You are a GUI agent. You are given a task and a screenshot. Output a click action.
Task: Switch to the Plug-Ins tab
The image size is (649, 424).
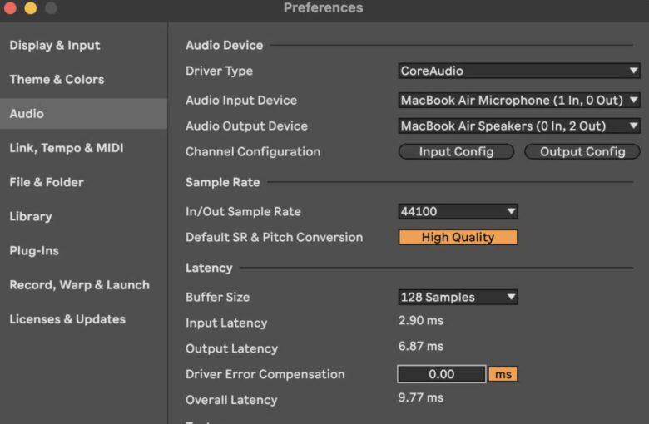[34, 250]
